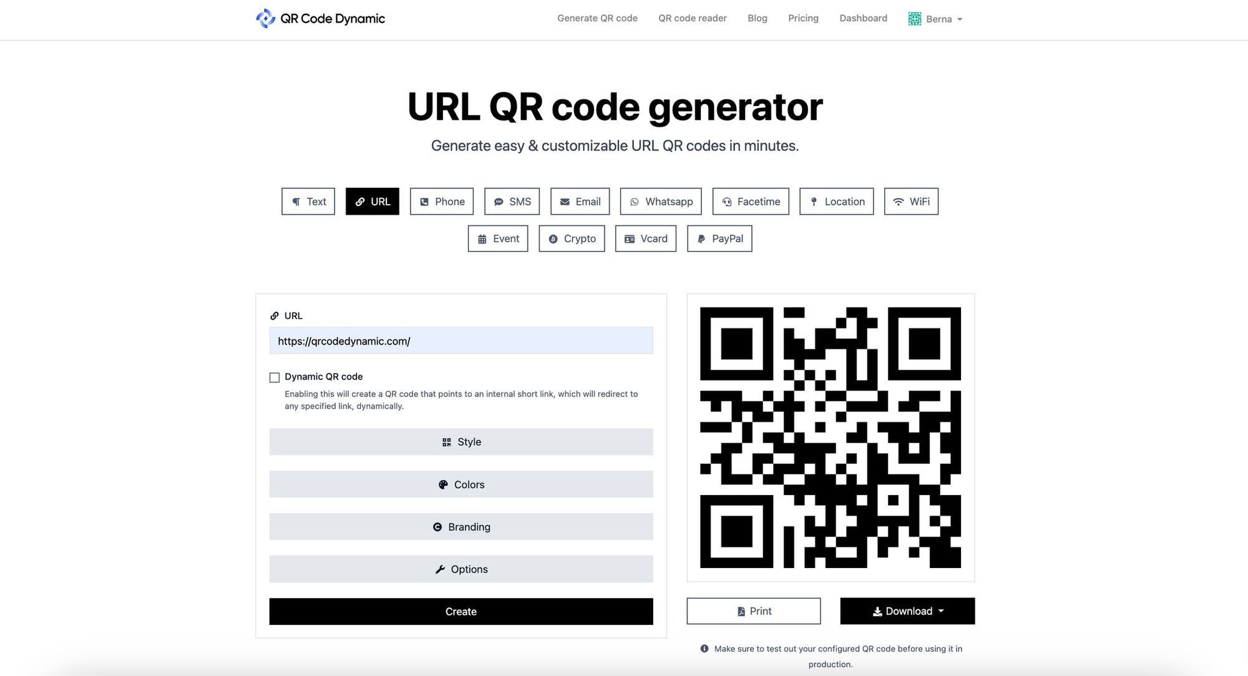Viewport: 1248px width, 676px height.
Task: Open the Blog nav link
Action: click(x=758, y=18)
